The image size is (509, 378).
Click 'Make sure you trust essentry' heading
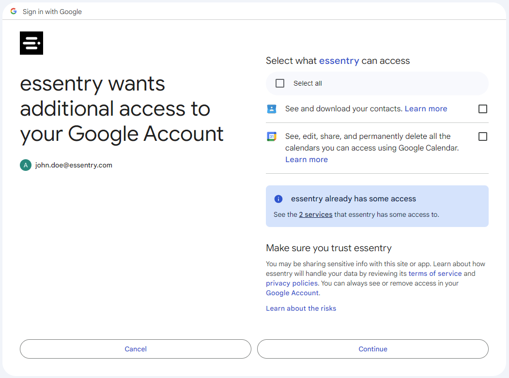(328, 248)
